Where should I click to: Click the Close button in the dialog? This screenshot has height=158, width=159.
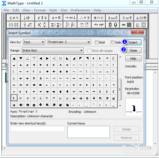point(133,50)
